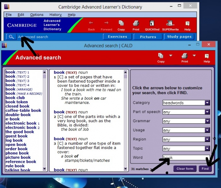Click the Print icon in the Advanced search window
Viewport: 221px width, 188px height.
click(x=185, y=56)
